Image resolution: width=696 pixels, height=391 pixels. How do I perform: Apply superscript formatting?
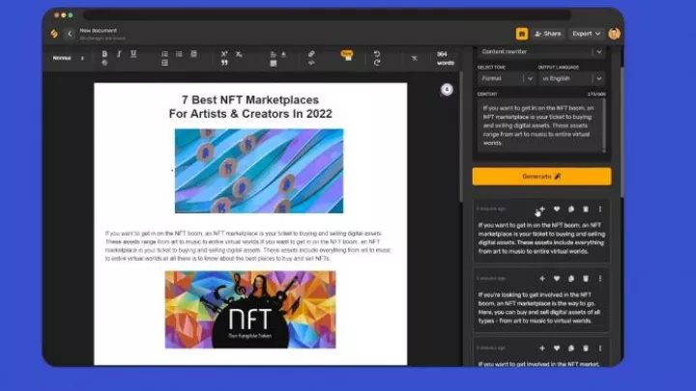(x=224, y=54)
